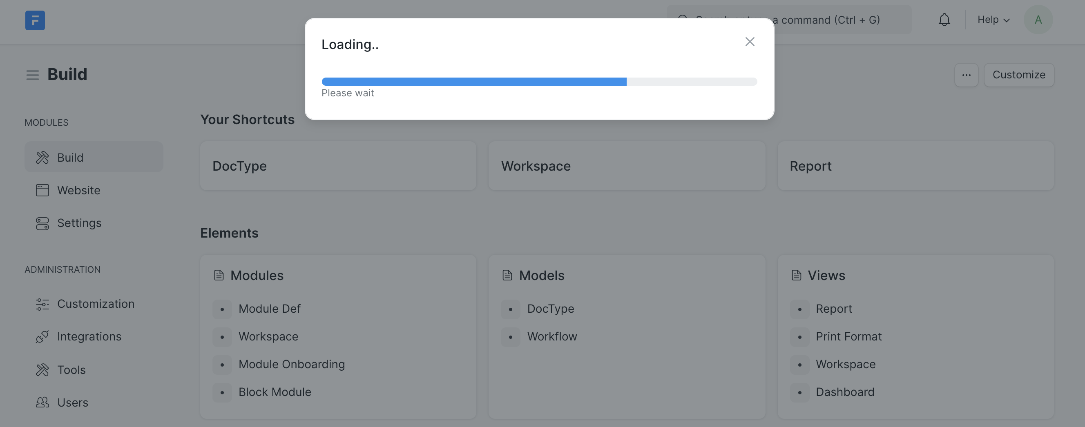Click the Website module window icon
This screenshot has height=427, width=1085.
pyautogui.click(x=42, y=190)
